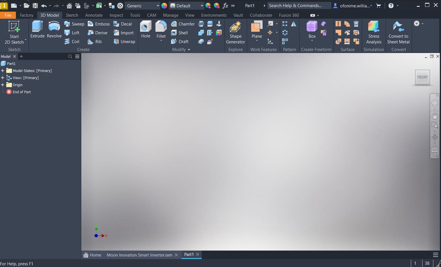Open the Generic material dropdown
The width and height of the screenshot is (441, 267).
point(143,6)
